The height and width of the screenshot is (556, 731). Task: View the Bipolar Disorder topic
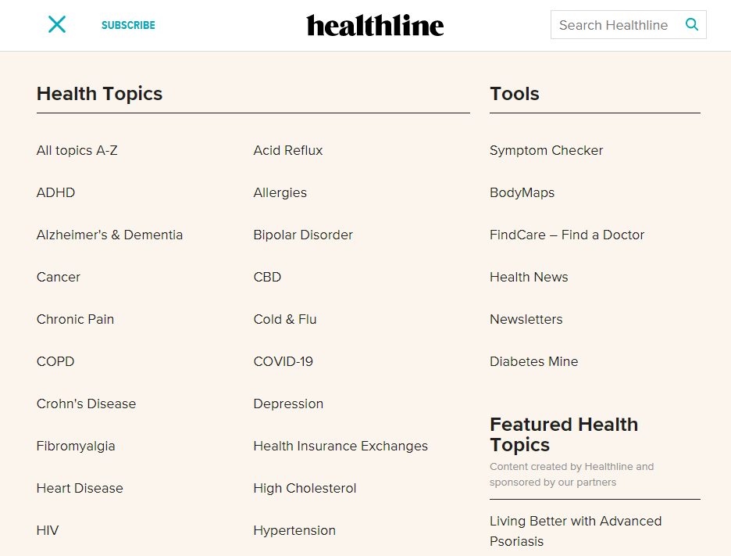pyautogui.click(x=303, y=235)
